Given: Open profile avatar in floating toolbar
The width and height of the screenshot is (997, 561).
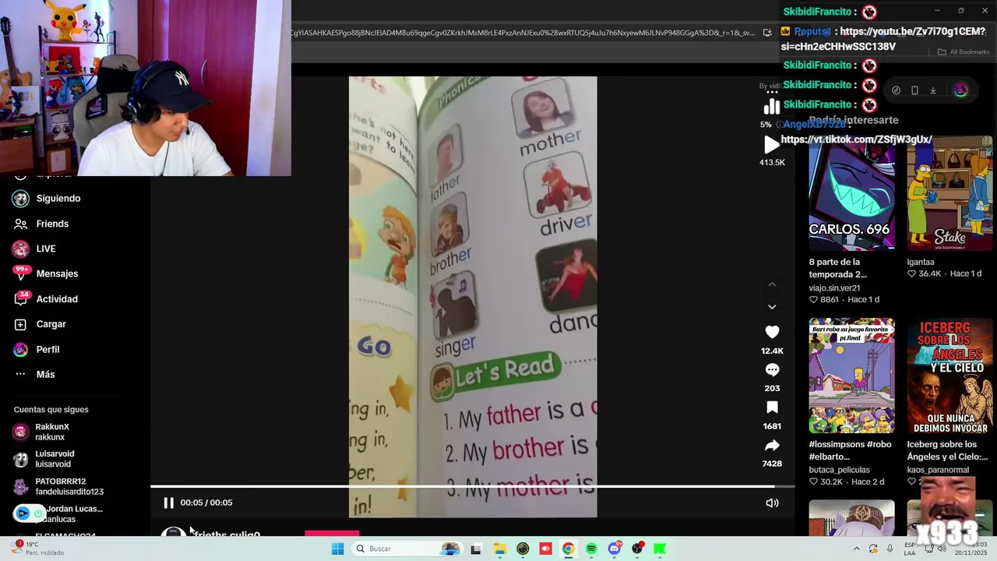Looking at the screenshot, I should 960,90.
